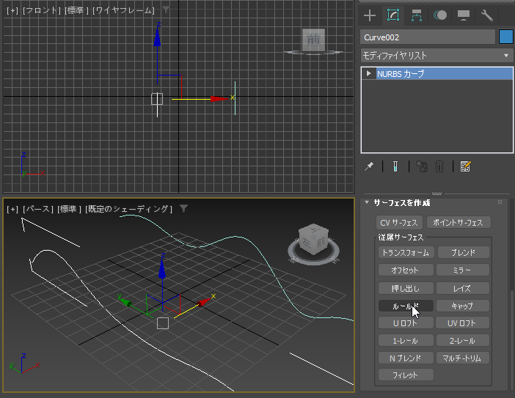515x398 pixels.
Task: Click the 押し出し button
Action: coord(406,288)
